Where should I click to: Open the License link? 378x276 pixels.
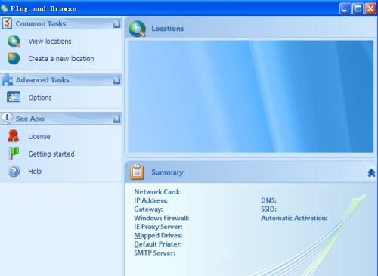(x=39, y=136)
